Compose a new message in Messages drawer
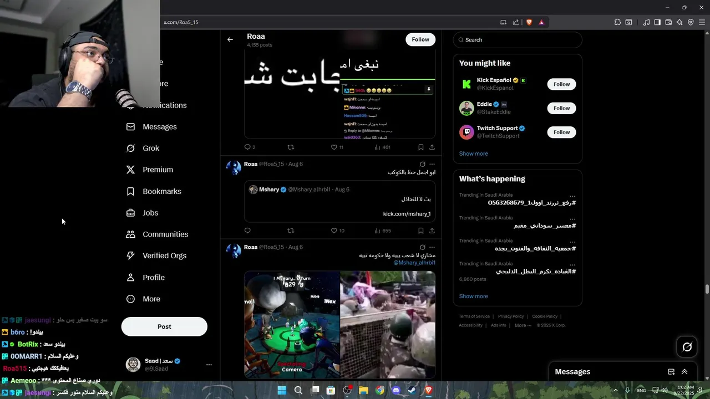The image size is (710, 399). 671,372
